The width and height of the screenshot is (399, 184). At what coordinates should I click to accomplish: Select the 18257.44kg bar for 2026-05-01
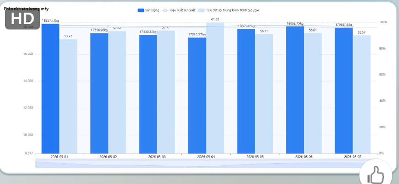(x=50, y=89)
